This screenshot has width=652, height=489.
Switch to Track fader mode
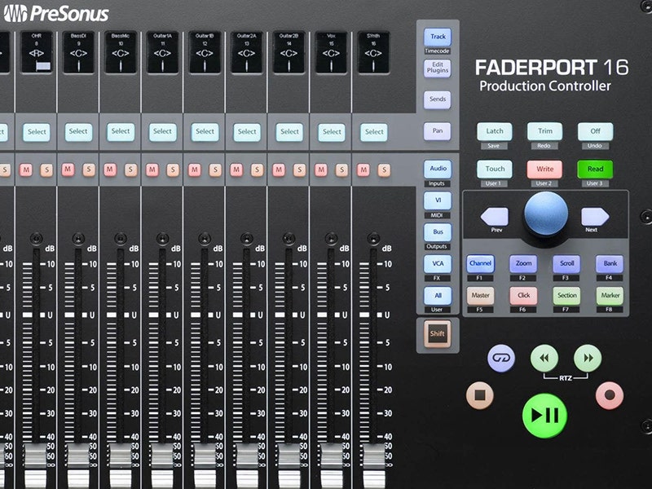438,37
